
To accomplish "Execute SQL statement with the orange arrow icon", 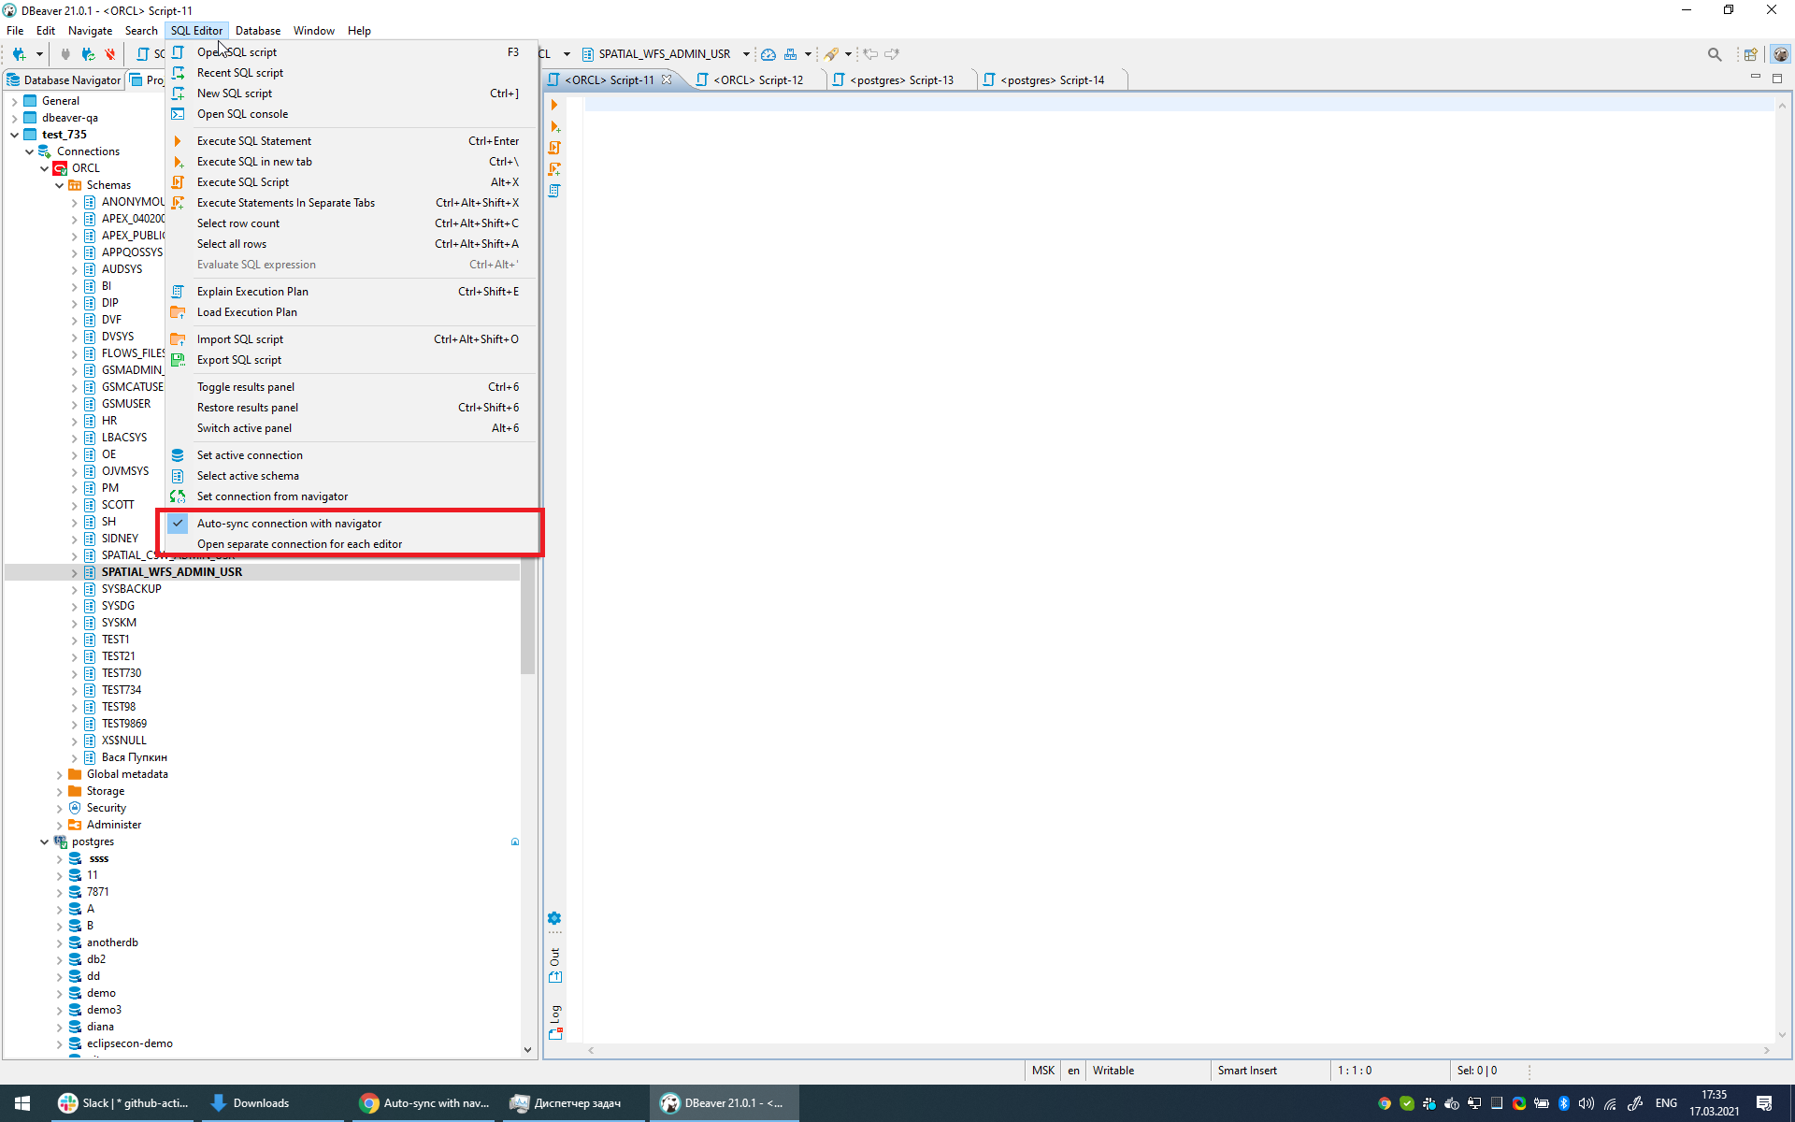I will [555, 105].
